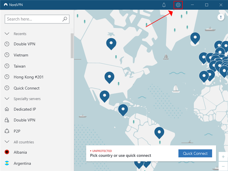Select the Dedicated IP house icon
The width and height of the screenshot is (228, 171).
7,109
